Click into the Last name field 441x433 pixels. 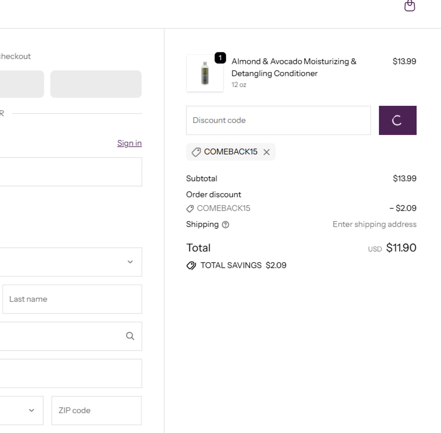[72, 299]
